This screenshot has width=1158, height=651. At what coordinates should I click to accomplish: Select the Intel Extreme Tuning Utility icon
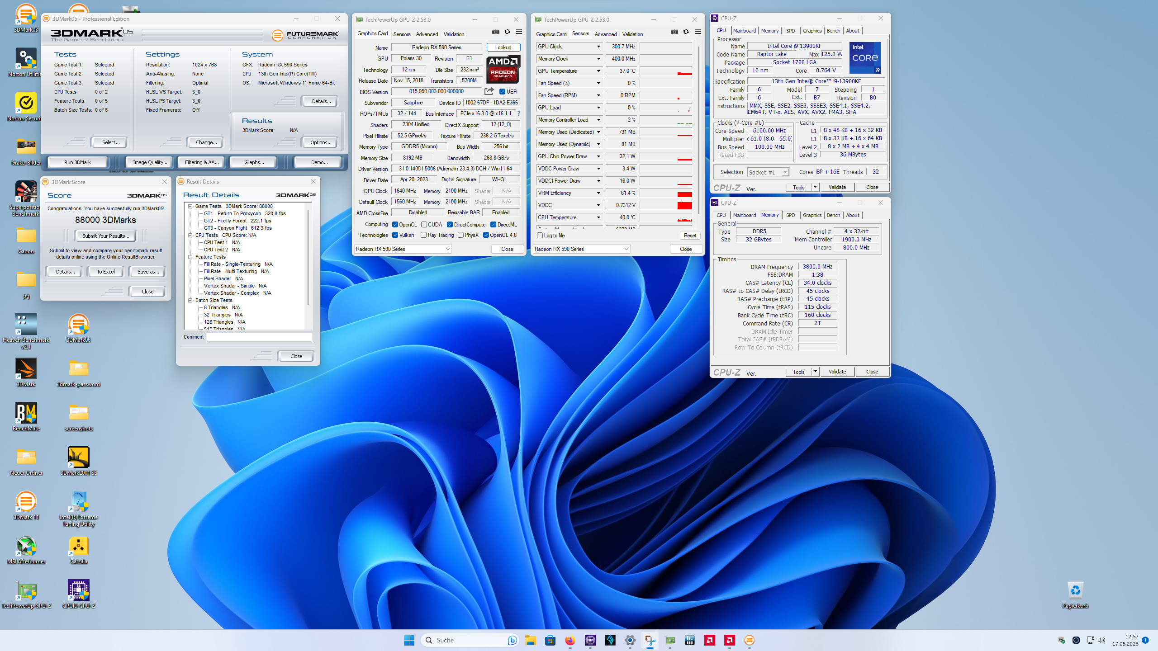(78, 509)
